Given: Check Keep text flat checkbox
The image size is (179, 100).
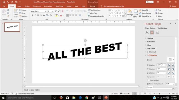Looking at the screenshot, I should coord(148,80).
